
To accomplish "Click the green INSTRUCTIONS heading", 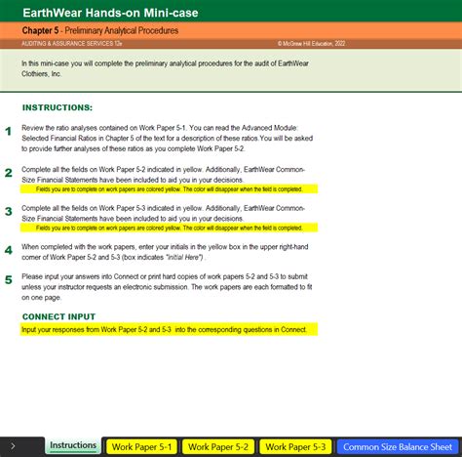I will (x=58, y=107).
